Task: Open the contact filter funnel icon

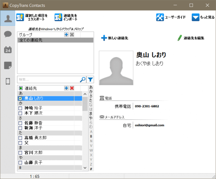Action: click(x=90, y=79)
